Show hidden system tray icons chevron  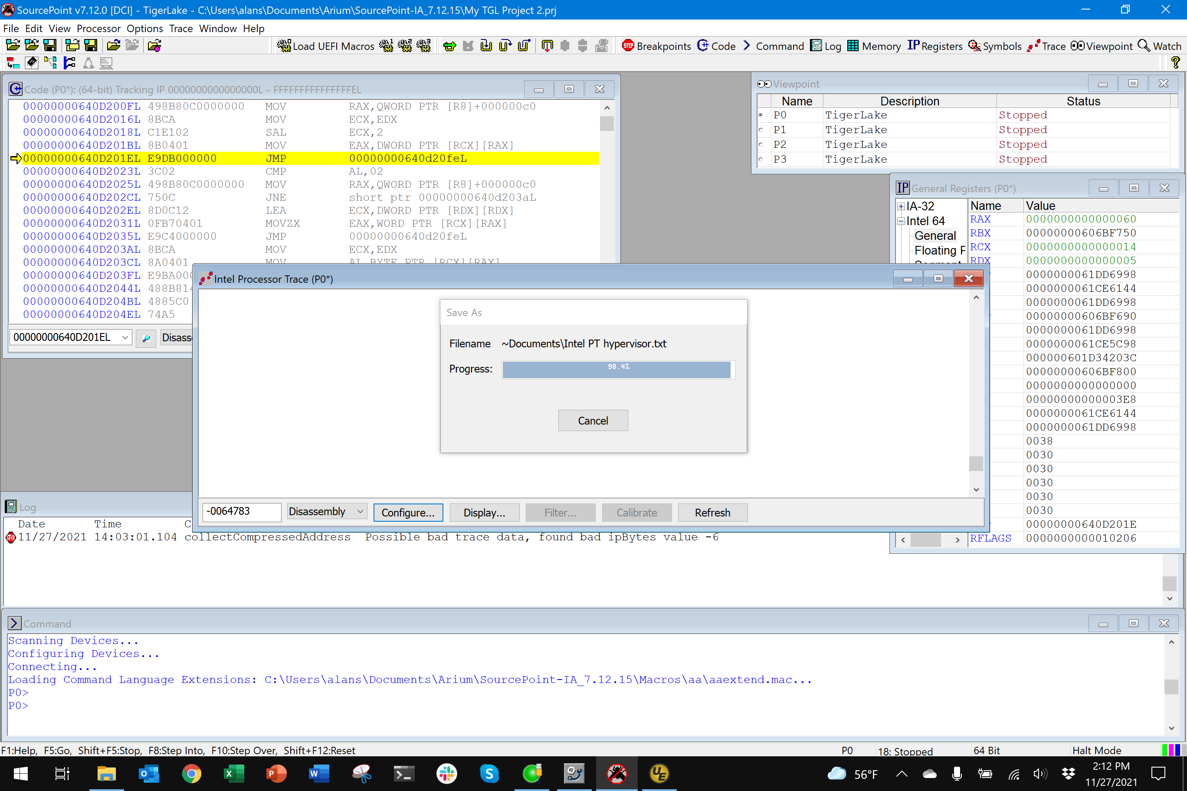(x=902, y=773)
